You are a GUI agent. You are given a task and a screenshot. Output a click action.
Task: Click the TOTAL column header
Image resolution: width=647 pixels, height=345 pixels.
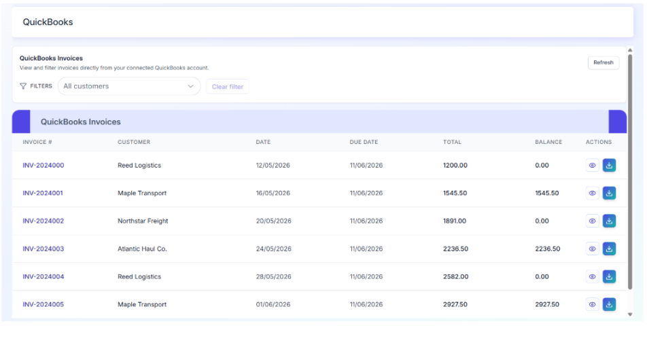click(x=452, y=142)
